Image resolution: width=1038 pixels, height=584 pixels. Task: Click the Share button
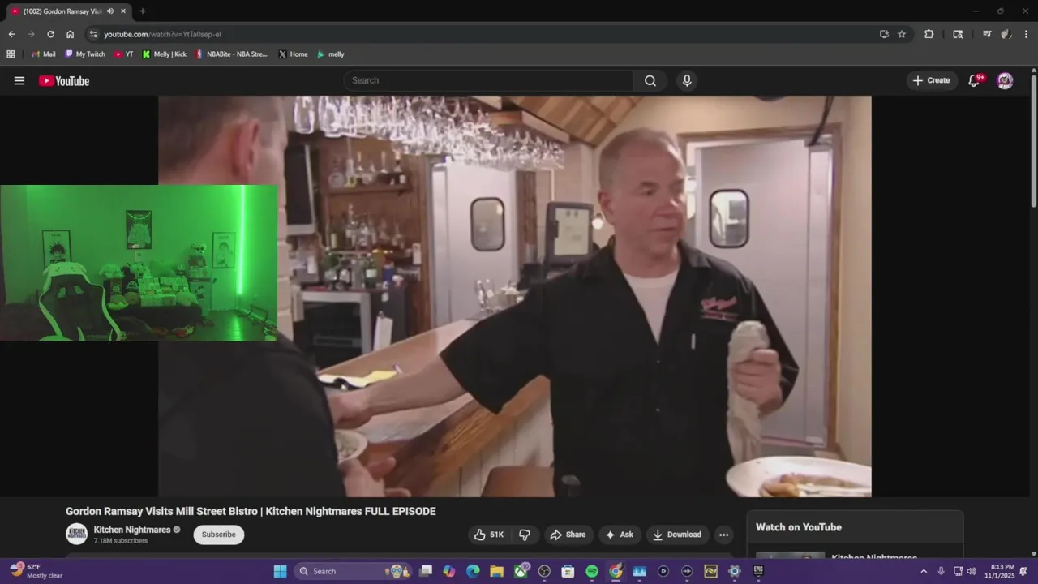(567, 535)
